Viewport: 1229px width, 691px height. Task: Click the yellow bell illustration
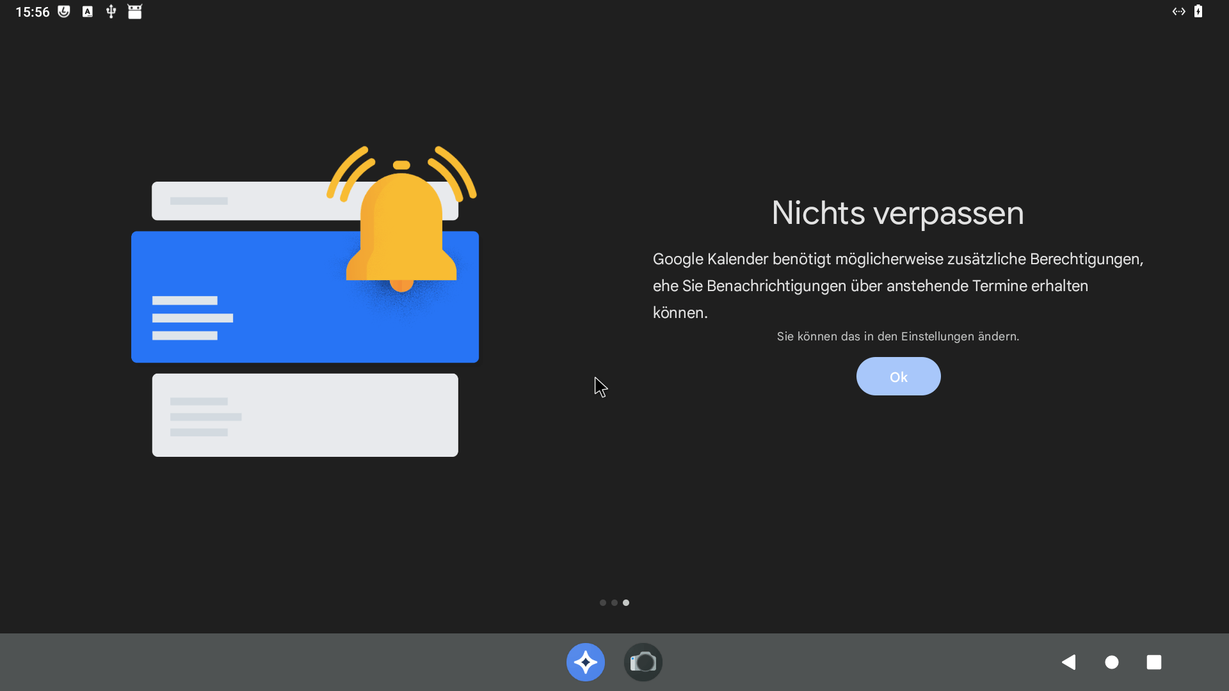coord(401,221)
